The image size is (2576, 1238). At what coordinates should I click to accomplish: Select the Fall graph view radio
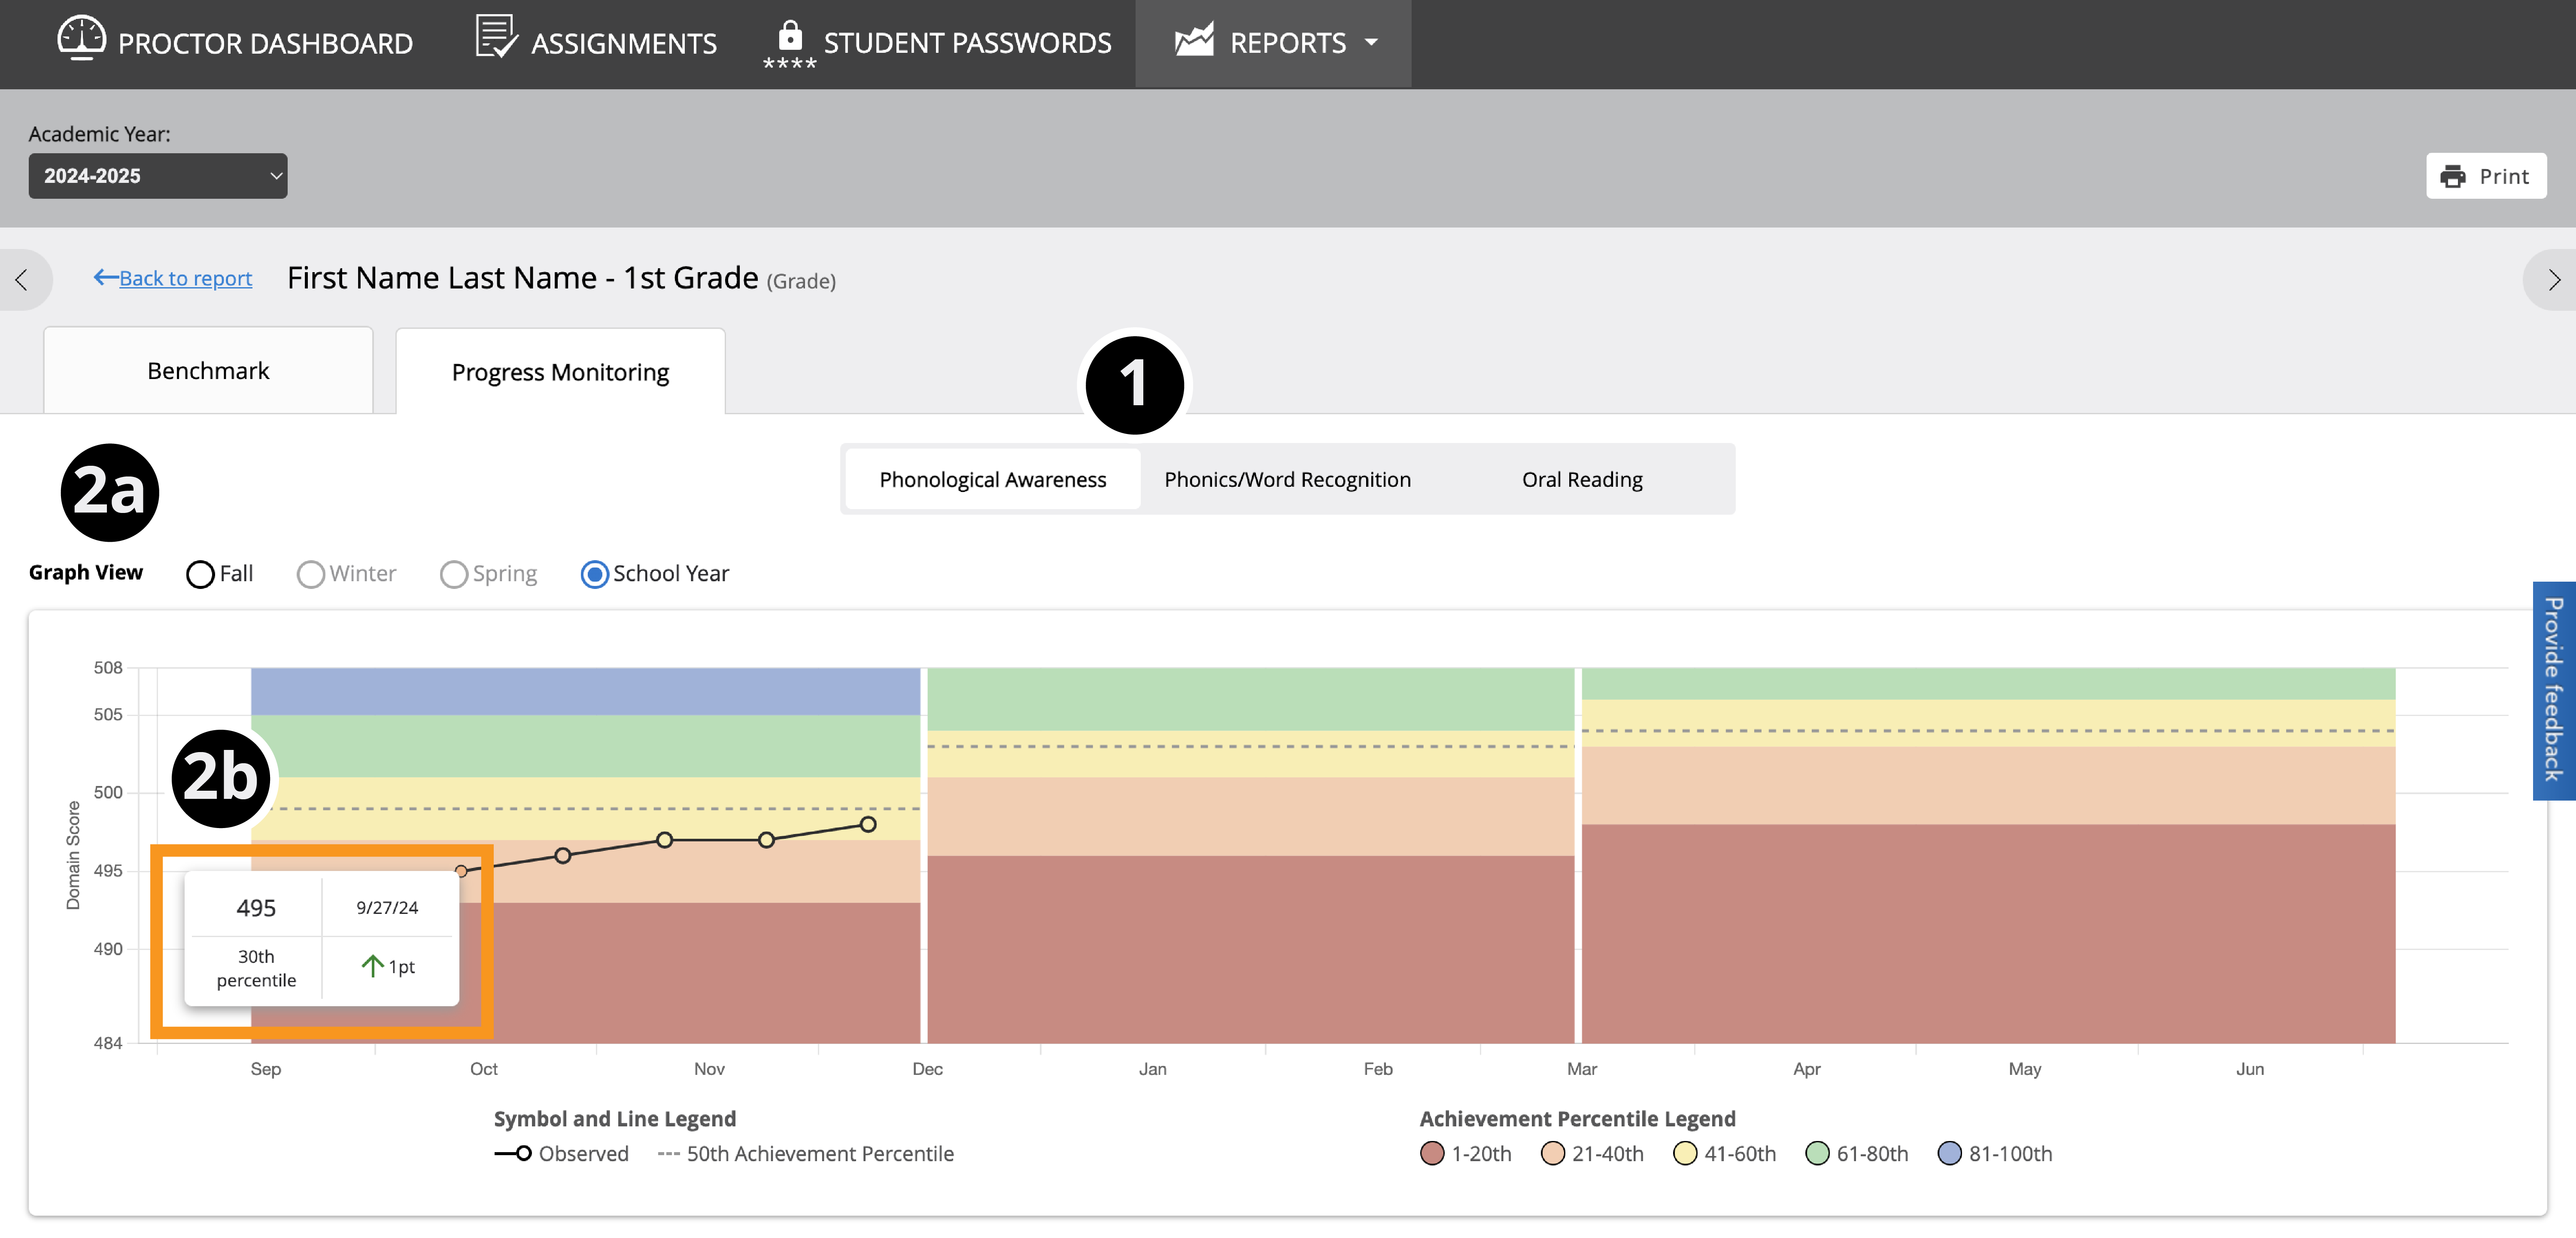pos(200,574)
